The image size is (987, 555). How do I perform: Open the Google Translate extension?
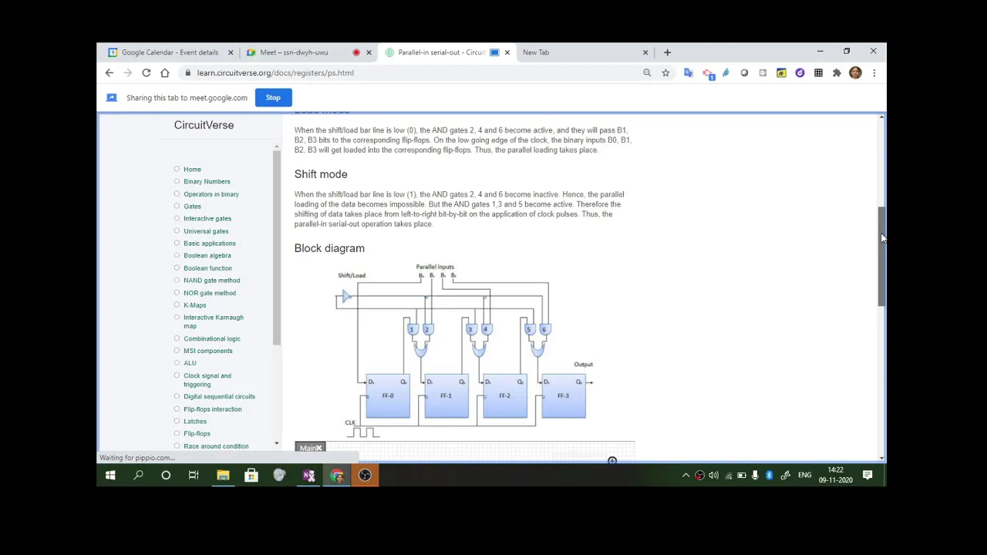tap(688, 72)
